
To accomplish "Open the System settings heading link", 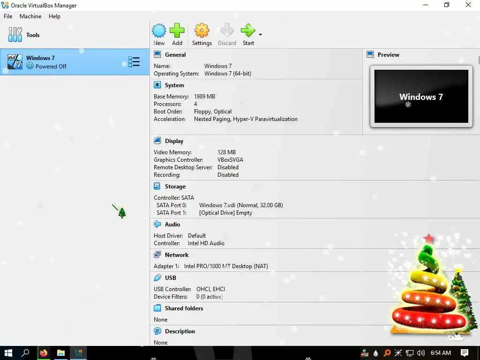I will click(174, 85).
